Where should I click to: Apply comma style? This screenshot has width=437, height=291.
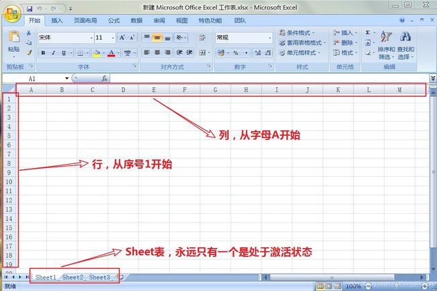coord(246,52)
